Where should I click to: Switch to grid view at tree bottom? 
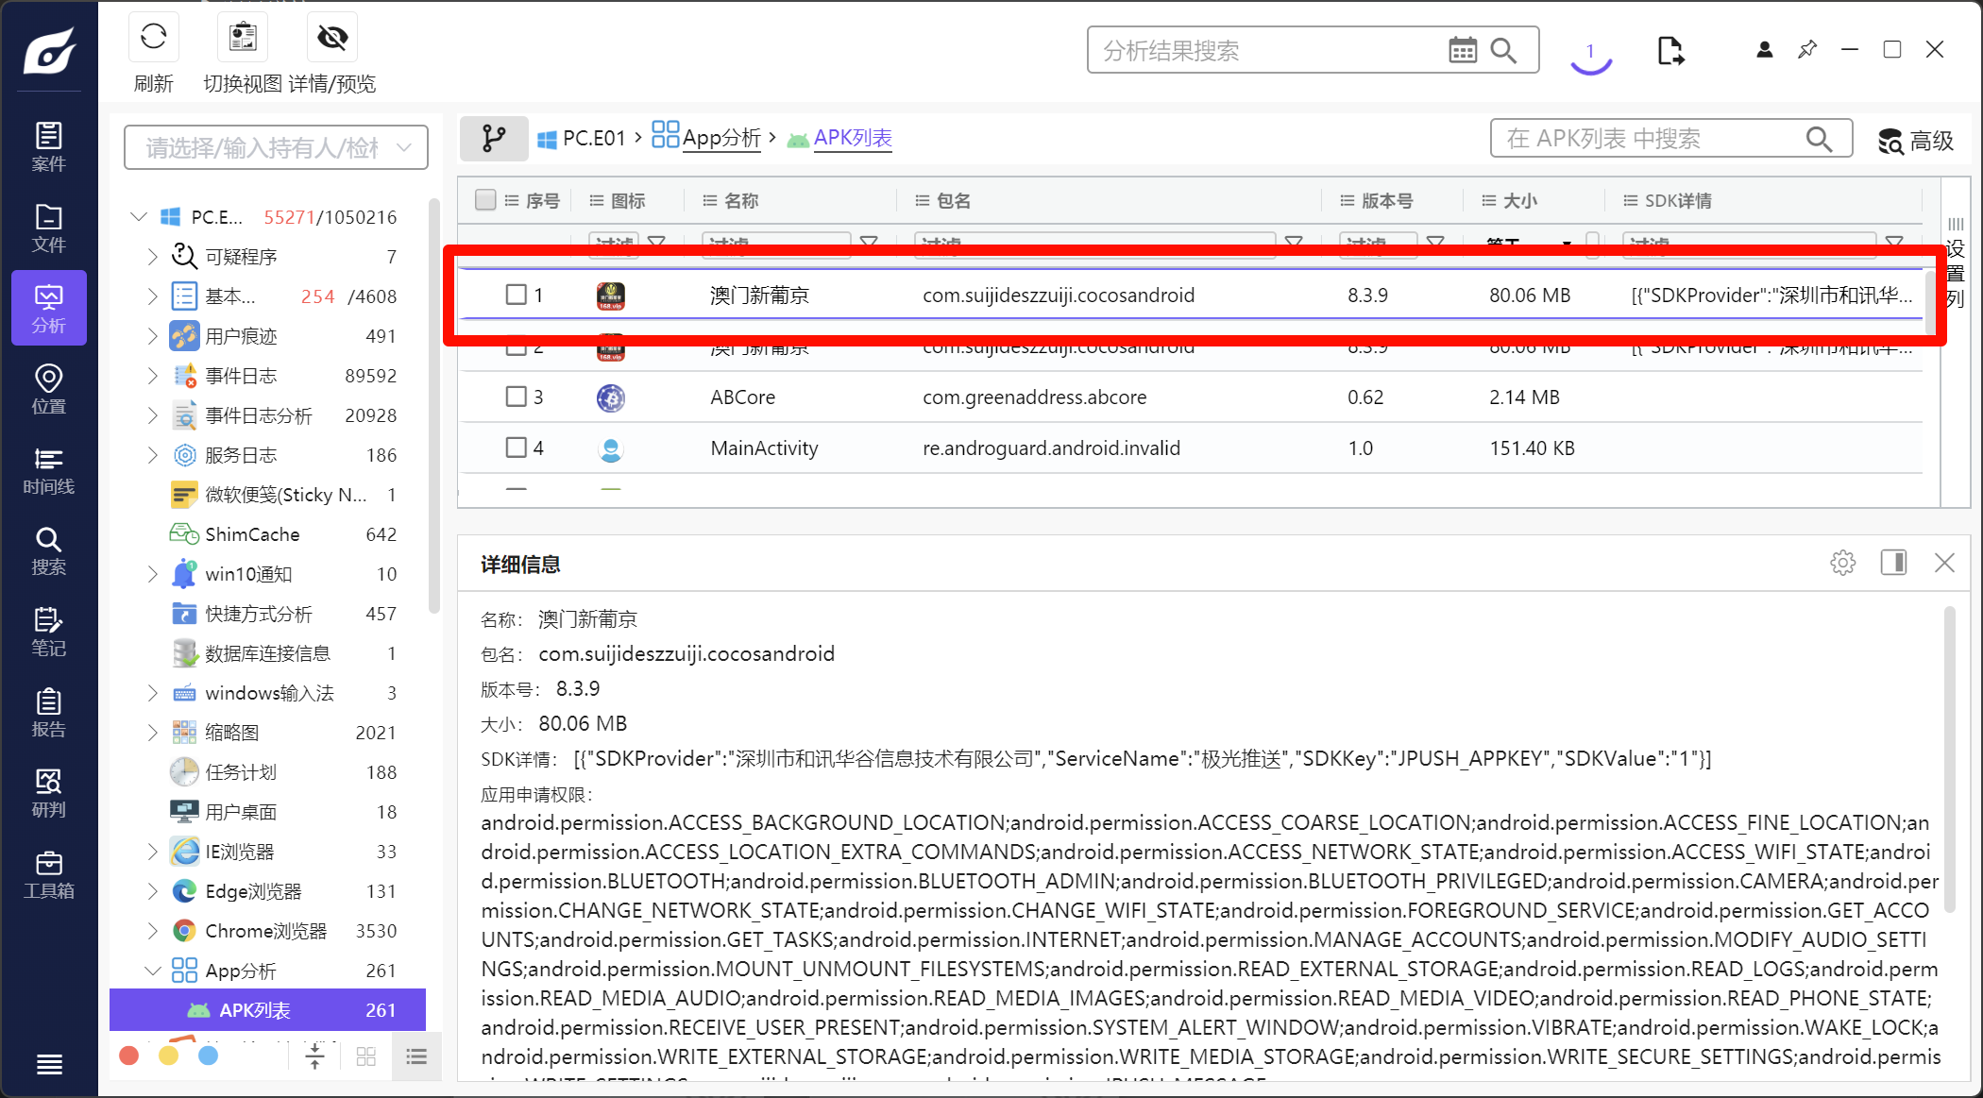[x=366, y=1056]
